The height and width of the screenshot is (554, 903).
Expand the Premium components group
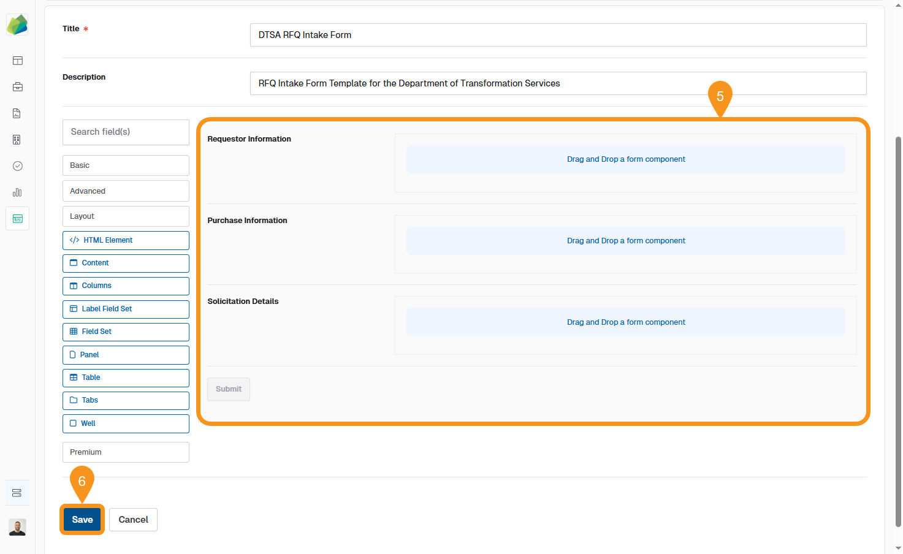(126, 452)
